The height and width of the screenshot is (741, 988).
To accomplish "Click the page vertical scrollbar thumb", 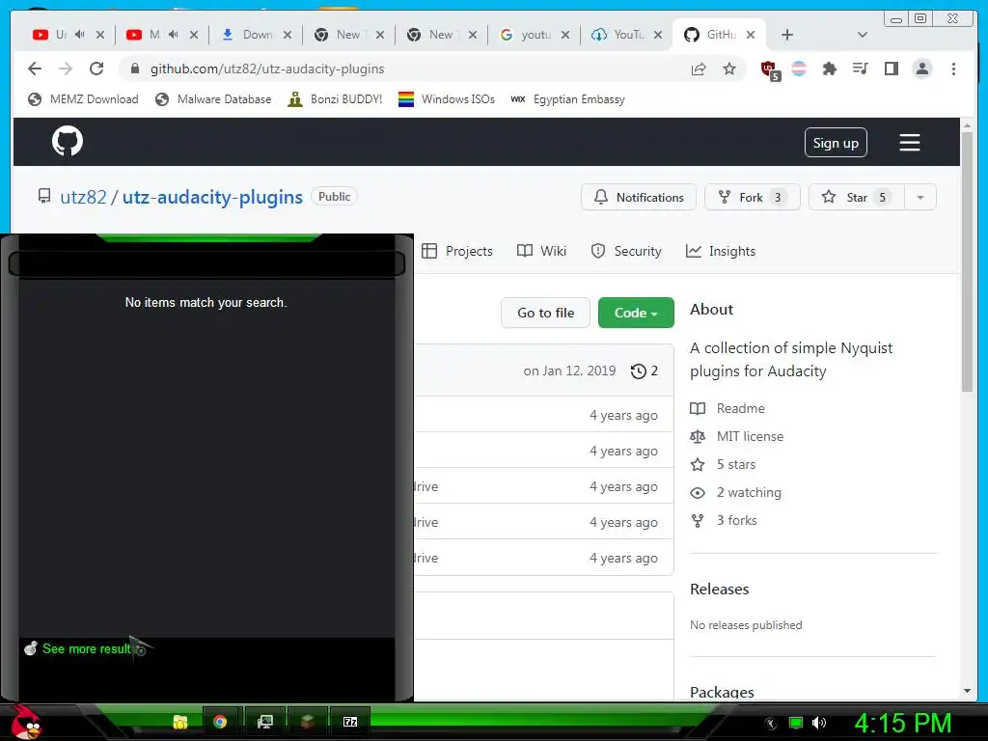I will point(967,261).
